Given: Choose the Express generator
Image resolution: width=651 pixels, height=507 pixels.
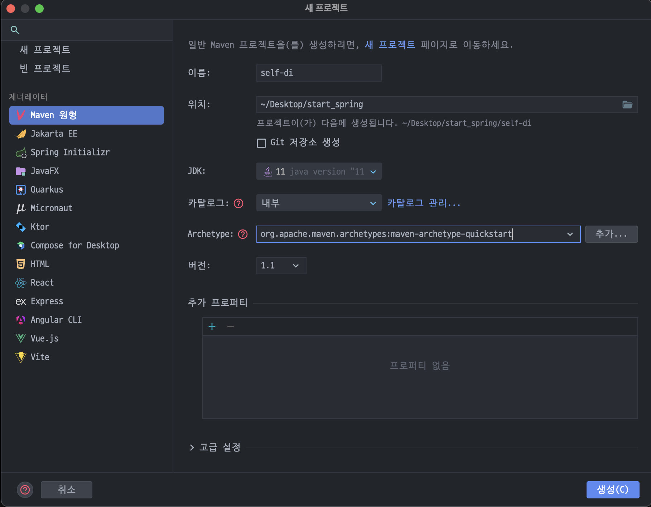Looking at the screenshot, I should click(x=87, y=301).
